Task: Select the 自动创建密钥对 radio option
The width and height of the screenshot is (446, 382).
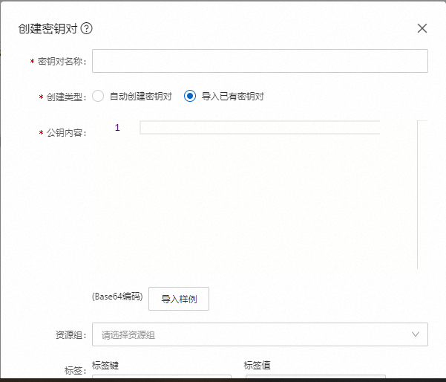Action: (x=98, y=97)
